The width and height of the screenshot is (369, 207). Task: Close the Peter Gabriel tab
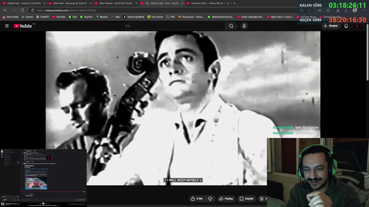pos(136,3)
